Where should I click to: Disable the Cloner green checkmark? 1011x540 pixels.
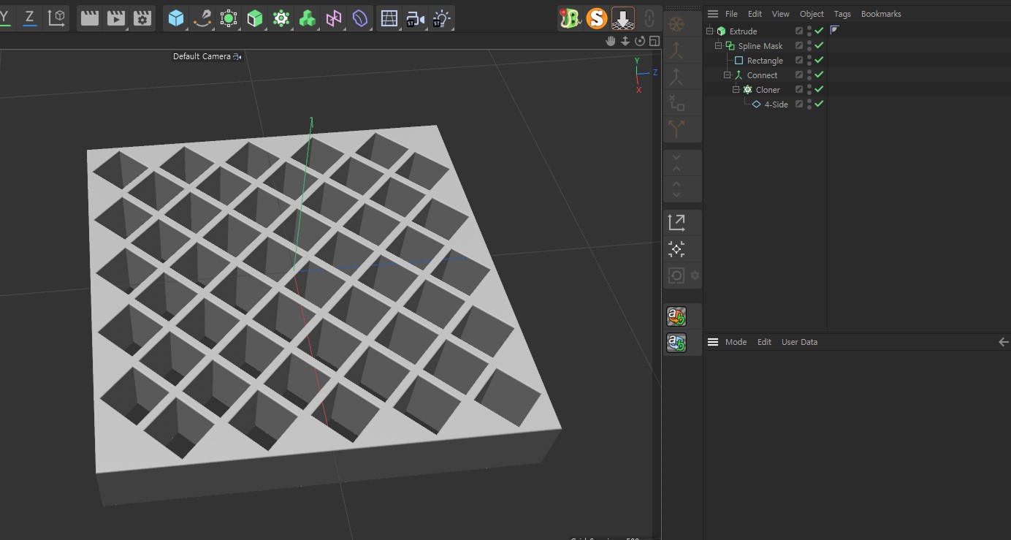click(x=819, y=89)
